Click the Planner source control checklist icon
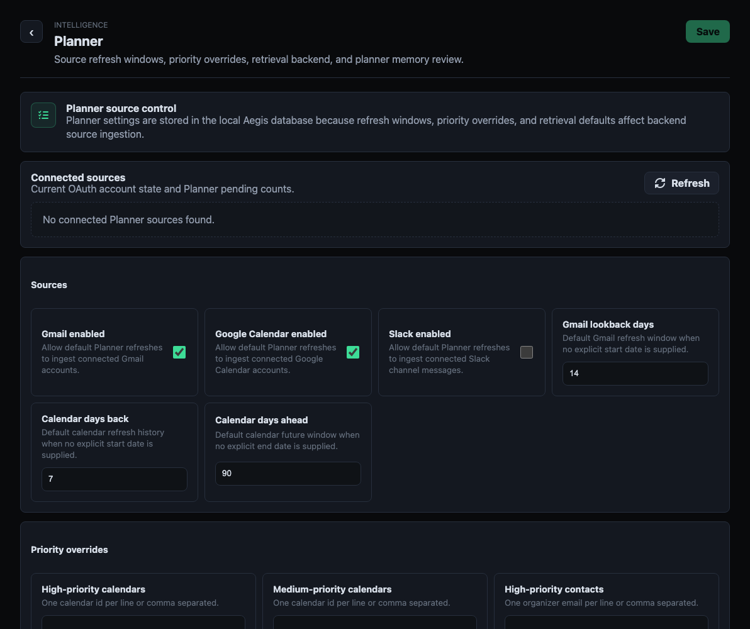 43,115
